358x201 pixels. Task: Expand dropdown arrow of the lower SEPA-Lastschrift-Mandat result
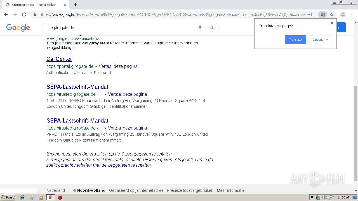(x=105, y=128)
